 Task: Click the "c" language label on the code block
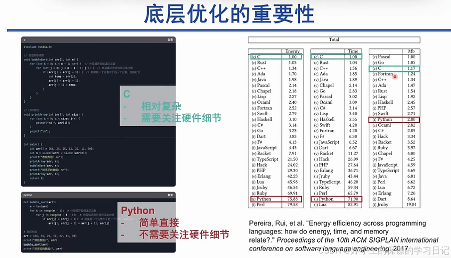(x=24, y=40)
